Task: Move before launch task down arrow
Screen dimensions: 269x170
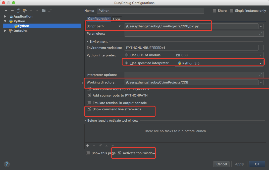Action: [113, 146]
